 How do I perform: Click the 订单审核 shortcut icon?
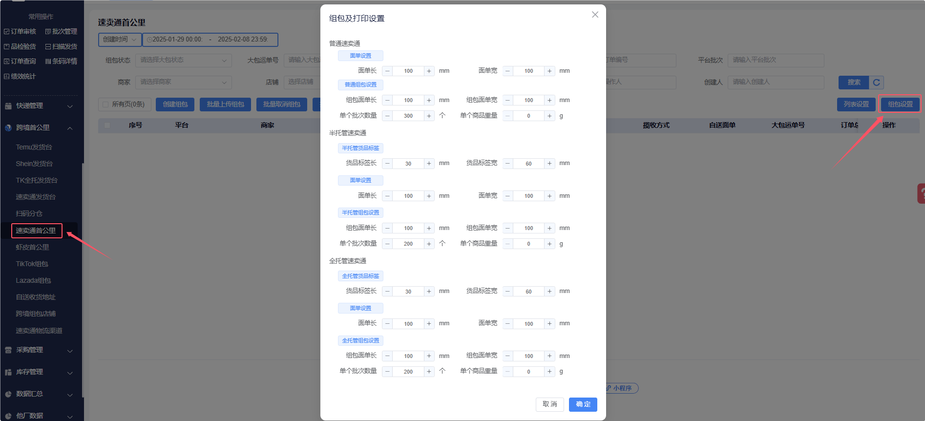[6, 32]
